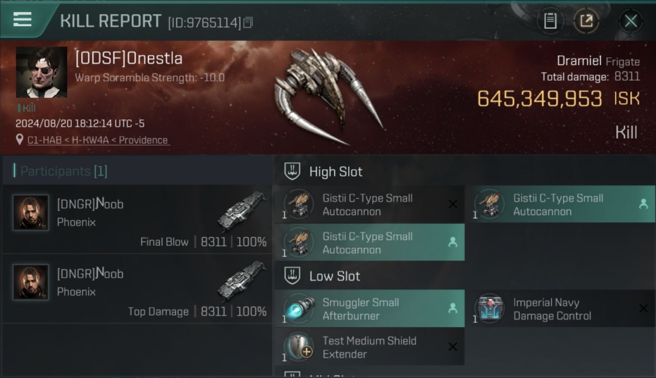Open Top Damage participant Noob portrait
The image size is (656, 378).
(31, 282)
